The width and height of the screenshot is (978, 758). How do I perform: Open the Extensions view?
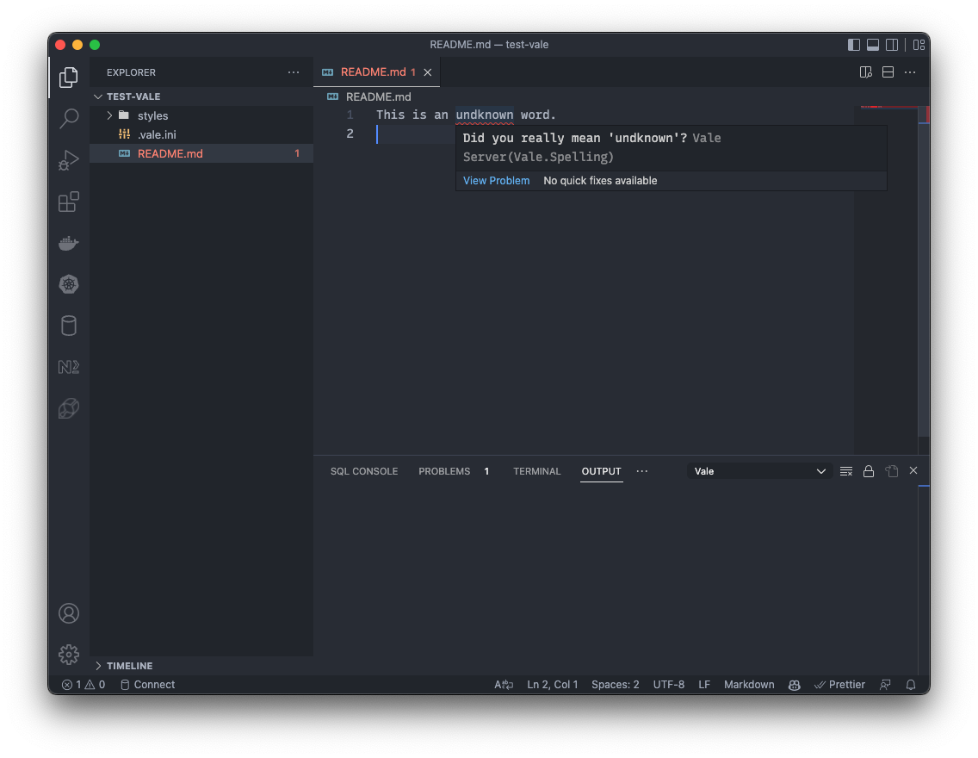click(69, 202)
